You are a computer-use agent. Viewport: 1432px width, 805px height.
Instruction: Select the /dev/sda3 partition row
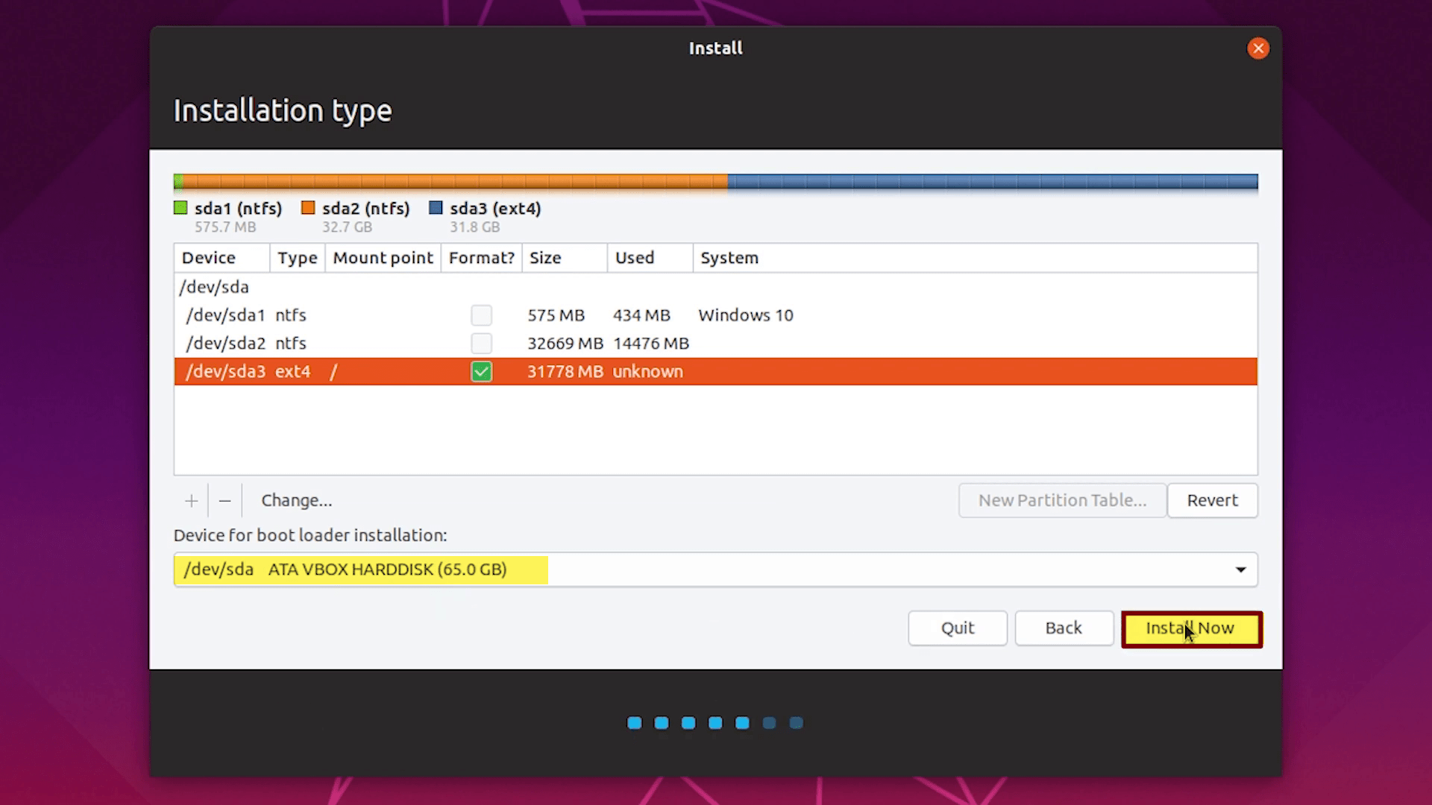point(715,370)
